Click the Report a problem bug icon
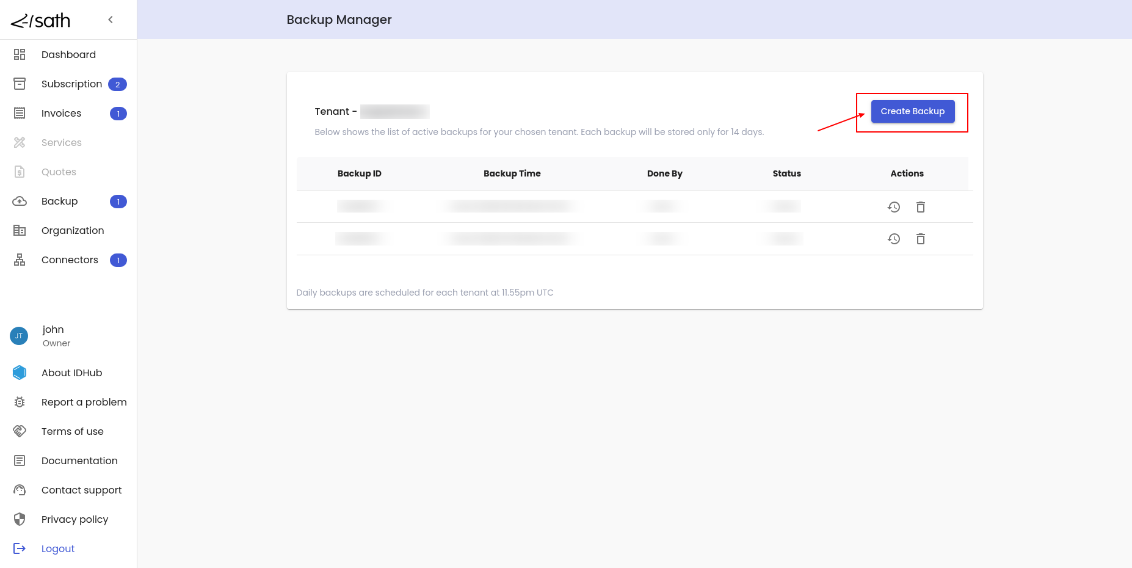 point(20,402)
